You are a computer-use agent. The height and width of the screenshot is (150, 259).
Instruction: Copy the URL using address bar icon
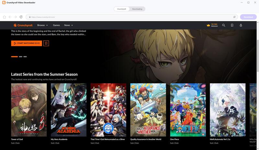tap(234, 17)
